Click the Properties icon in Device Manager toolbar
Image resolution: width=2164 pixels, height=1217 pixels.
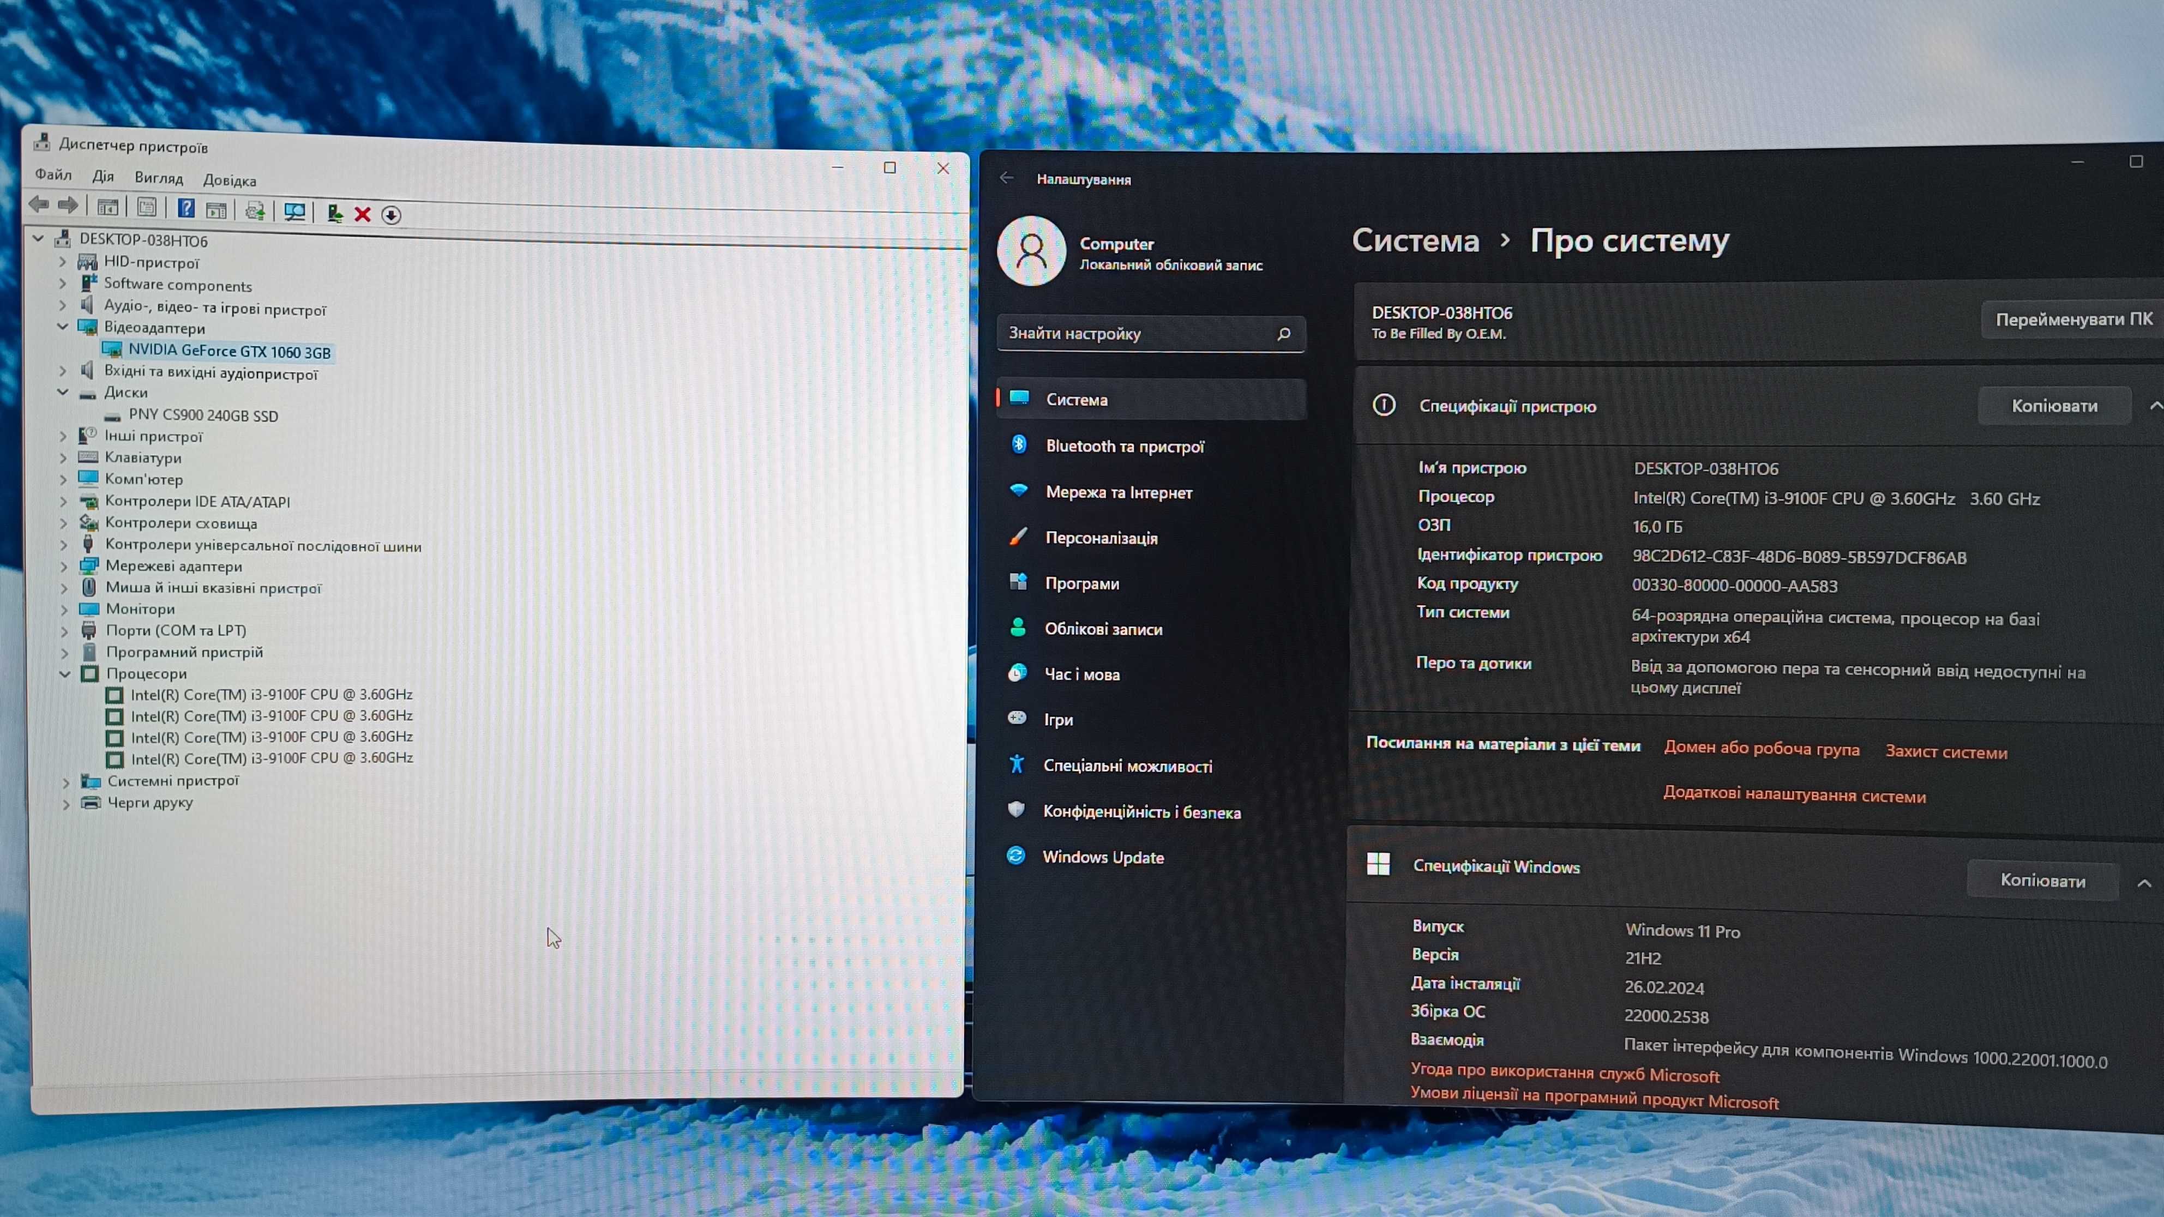click(x=147, y=207)
